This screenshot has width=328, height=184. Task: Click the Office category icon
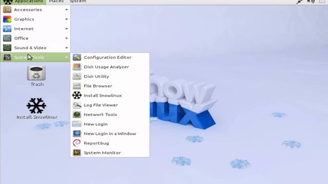(7, 38)
